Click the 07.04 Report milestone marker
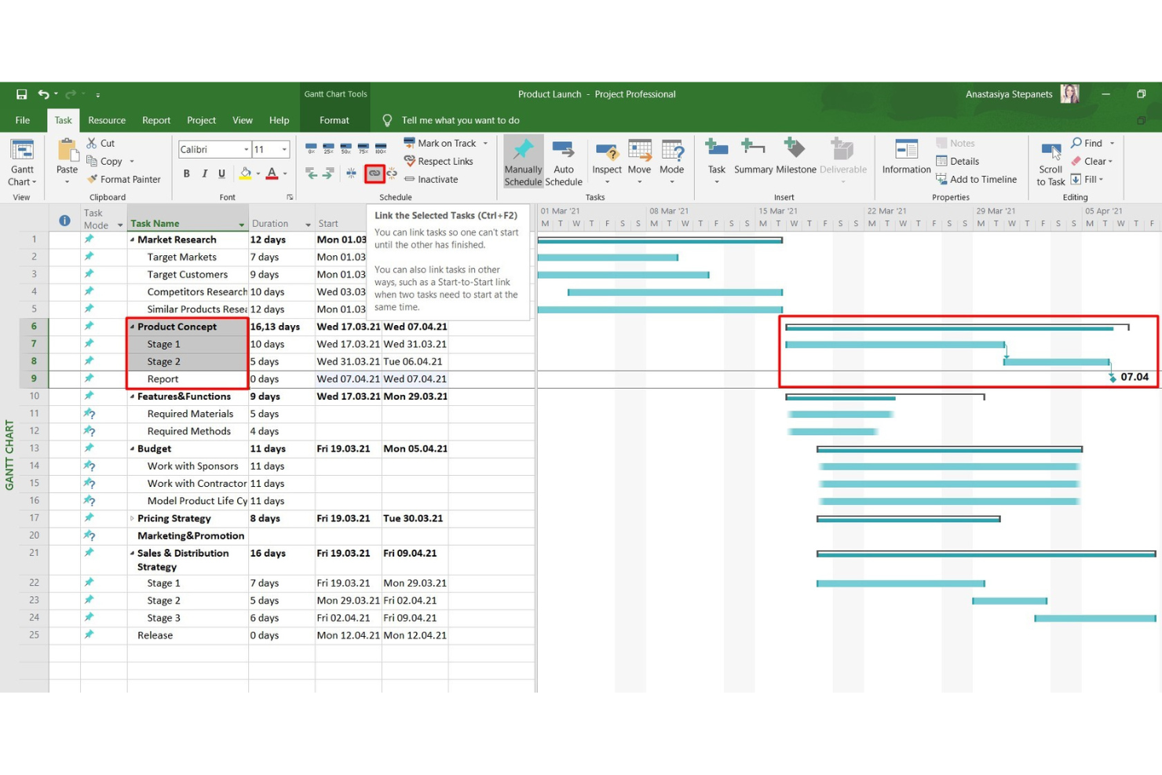 pos(1113,378)
